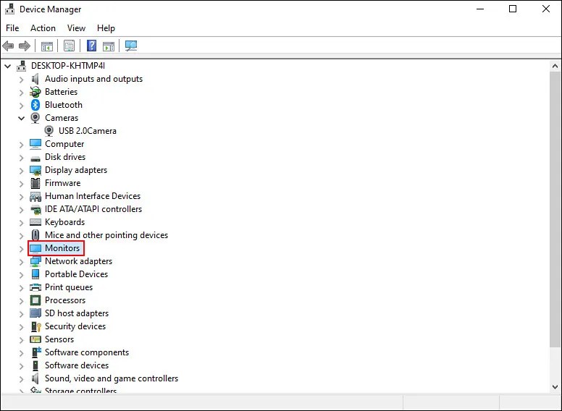Expand Sound, video and game controllers arrow
The image size is (562, 411).
pyautogui.click(x=21, y=378)
